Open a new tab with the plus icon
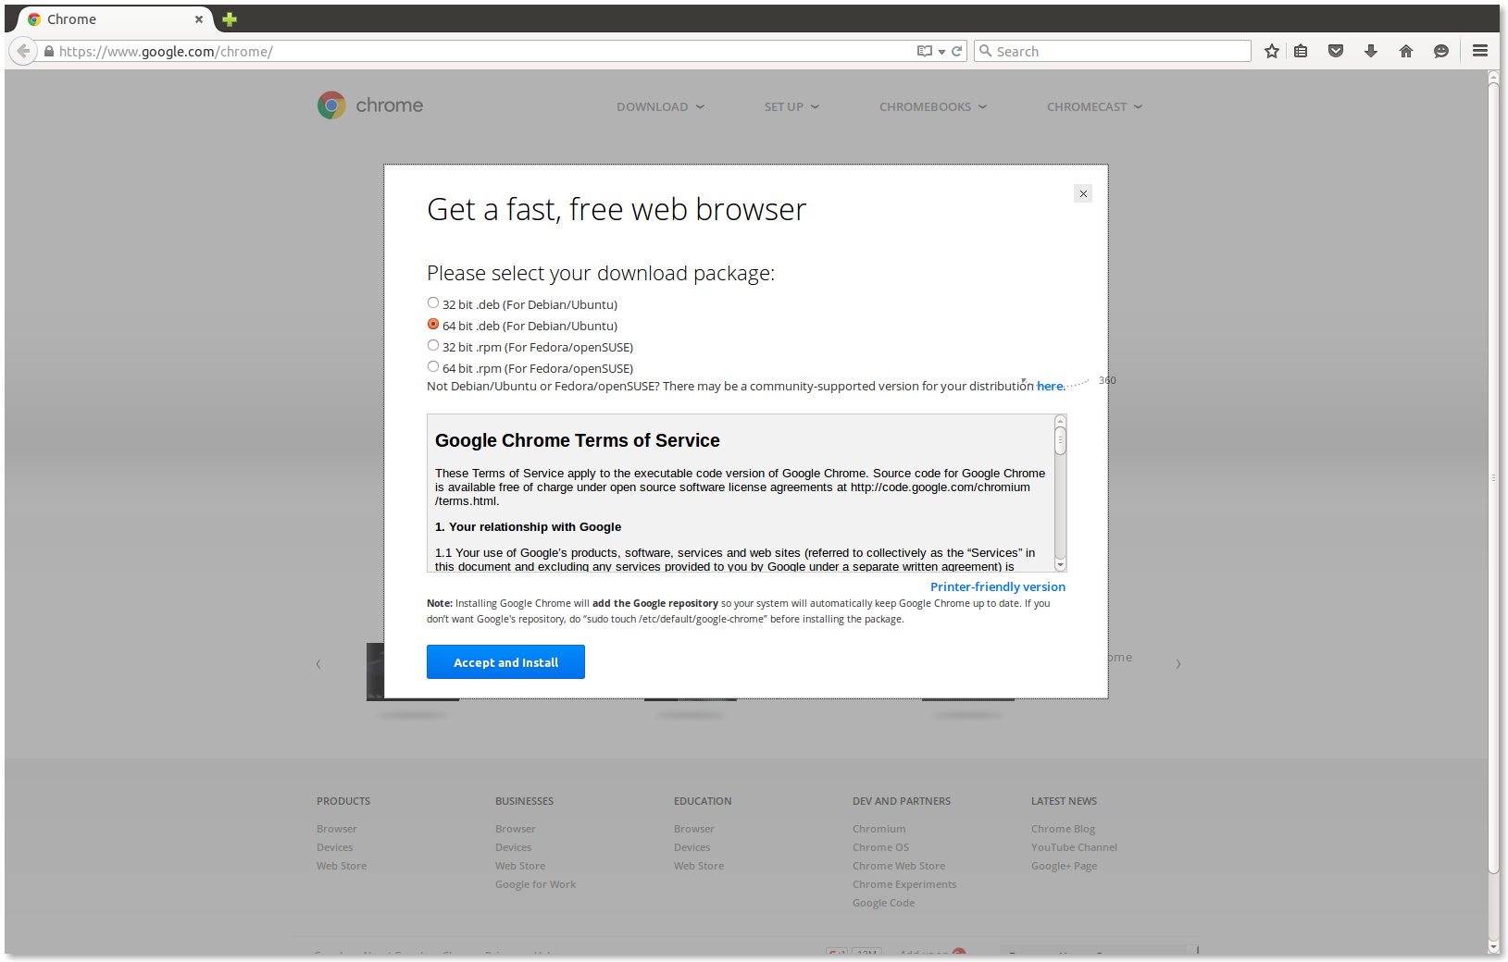This screenshot has height=962, width=1508. coord(228,18)
